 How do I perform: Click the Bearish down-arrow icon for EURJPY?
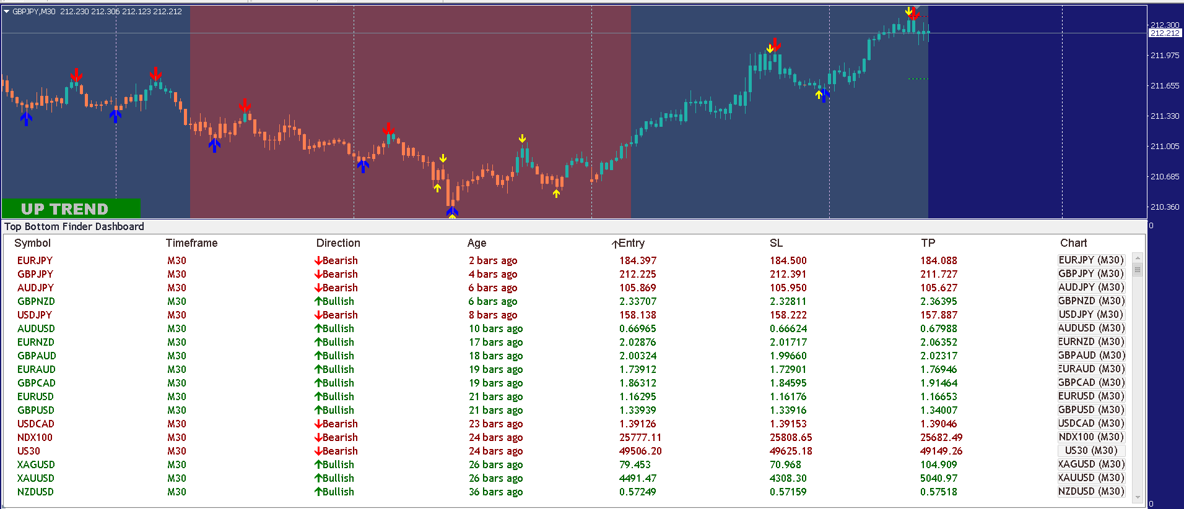point(318,260)
